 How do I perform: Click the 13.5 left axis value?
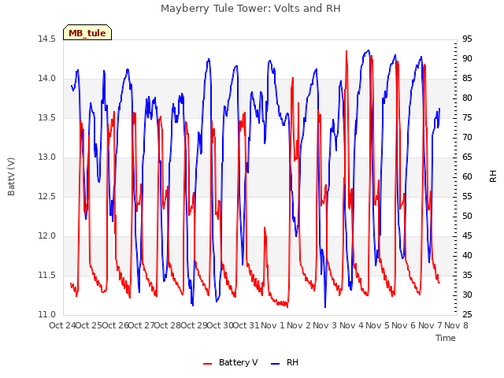(x=47, y=118)
